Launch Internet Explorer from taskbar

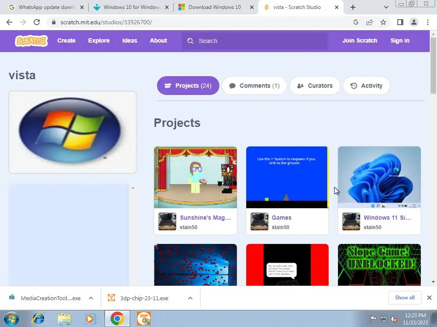38,318
